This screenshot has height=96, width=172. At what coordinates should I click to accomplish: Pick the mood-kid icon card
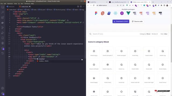[x=121, y=79]
